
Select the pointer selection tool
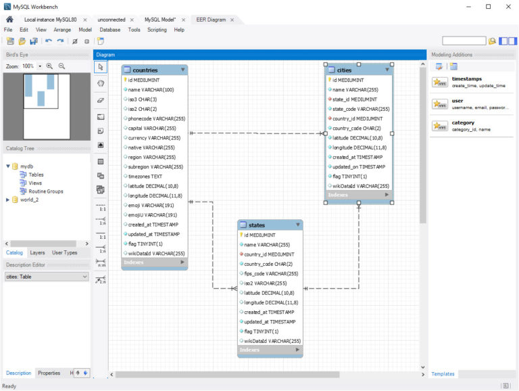101,67
